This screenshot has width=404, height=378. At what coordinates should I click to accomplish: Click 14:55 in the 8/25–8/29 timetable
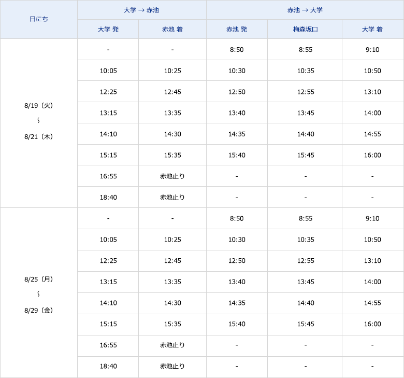(372, 303)
